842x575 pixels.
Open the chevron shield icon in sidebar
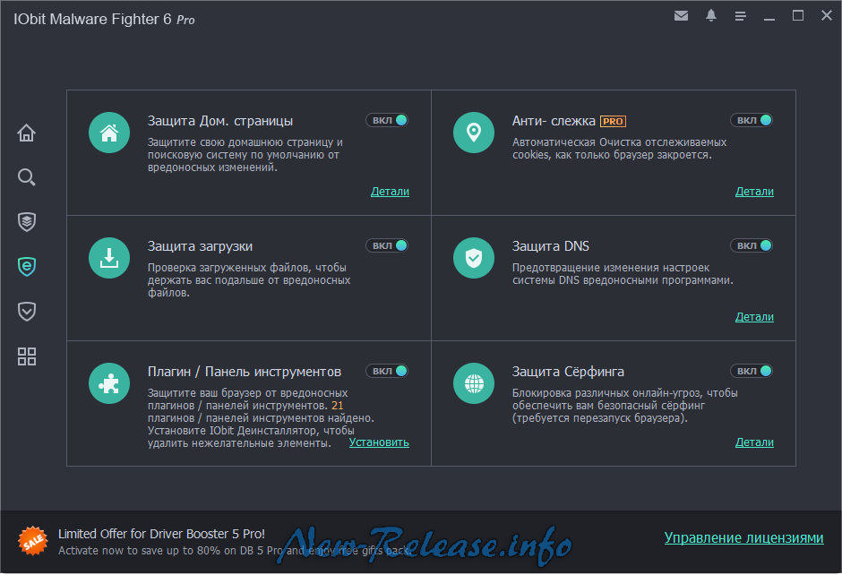tap(26, 312)
